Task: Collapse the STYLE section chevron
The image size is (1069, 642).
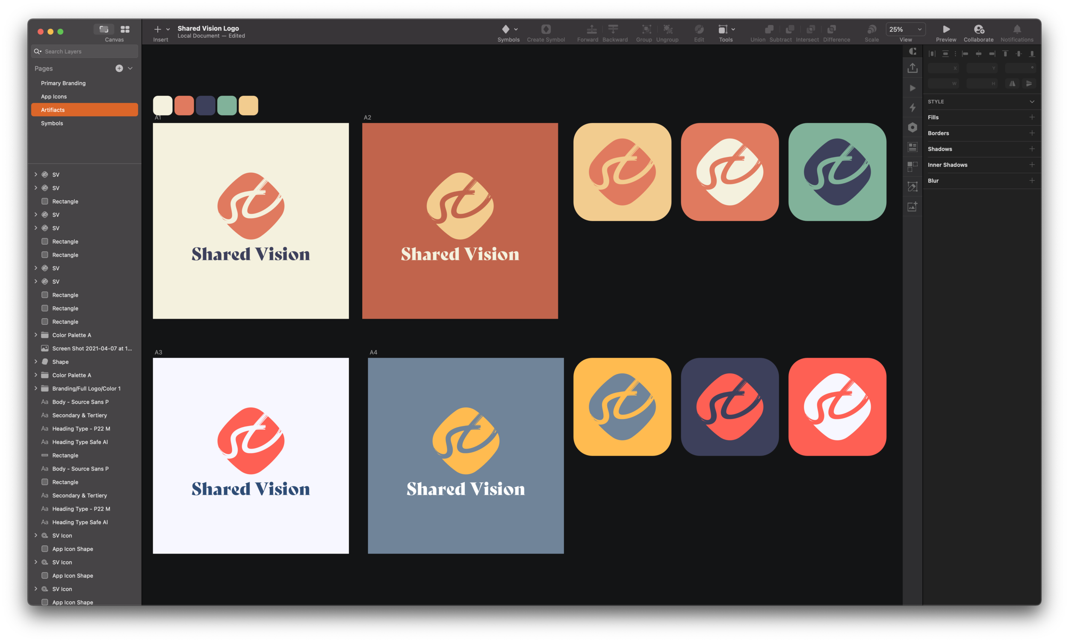Action: tap(1032, 102)
